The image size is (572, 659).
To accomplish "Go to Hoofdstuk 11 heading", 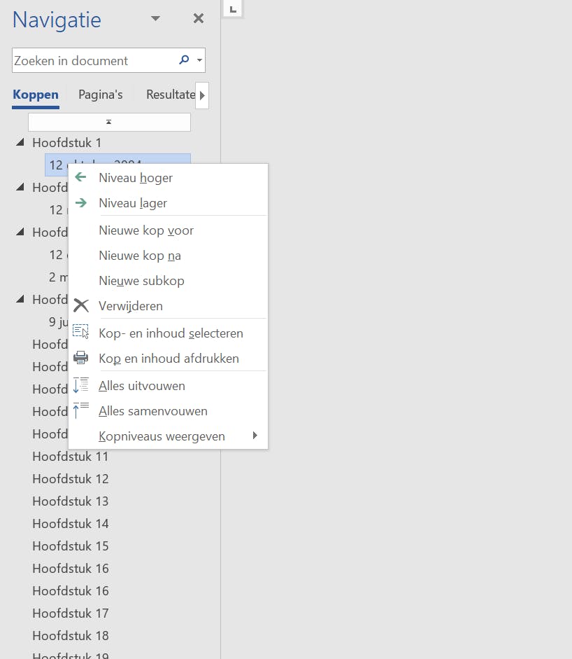I will [71, 457].
